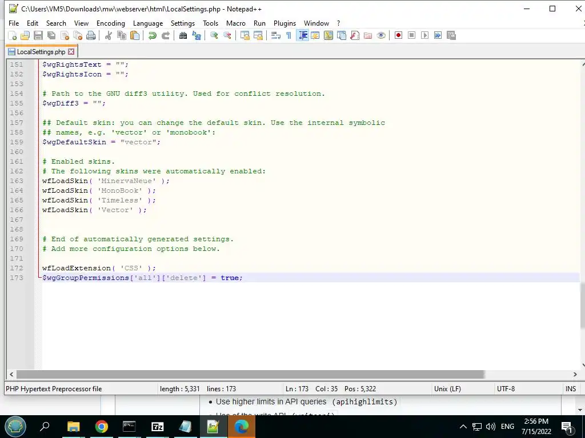Screen dimensions: 585x438
Task: Open the Plugins menu
Action: click(285, 23)
